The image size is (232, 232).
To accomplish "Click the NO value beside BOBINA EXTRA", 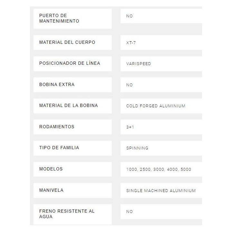I will pyautogui.click(x=130, y=85).
